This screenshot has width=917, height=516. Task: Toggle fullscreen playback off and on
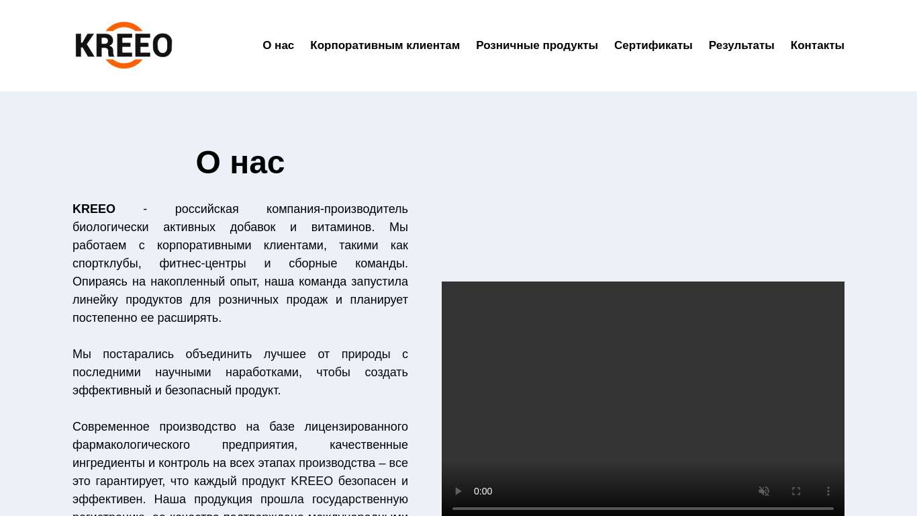click(x=796, y=491)
